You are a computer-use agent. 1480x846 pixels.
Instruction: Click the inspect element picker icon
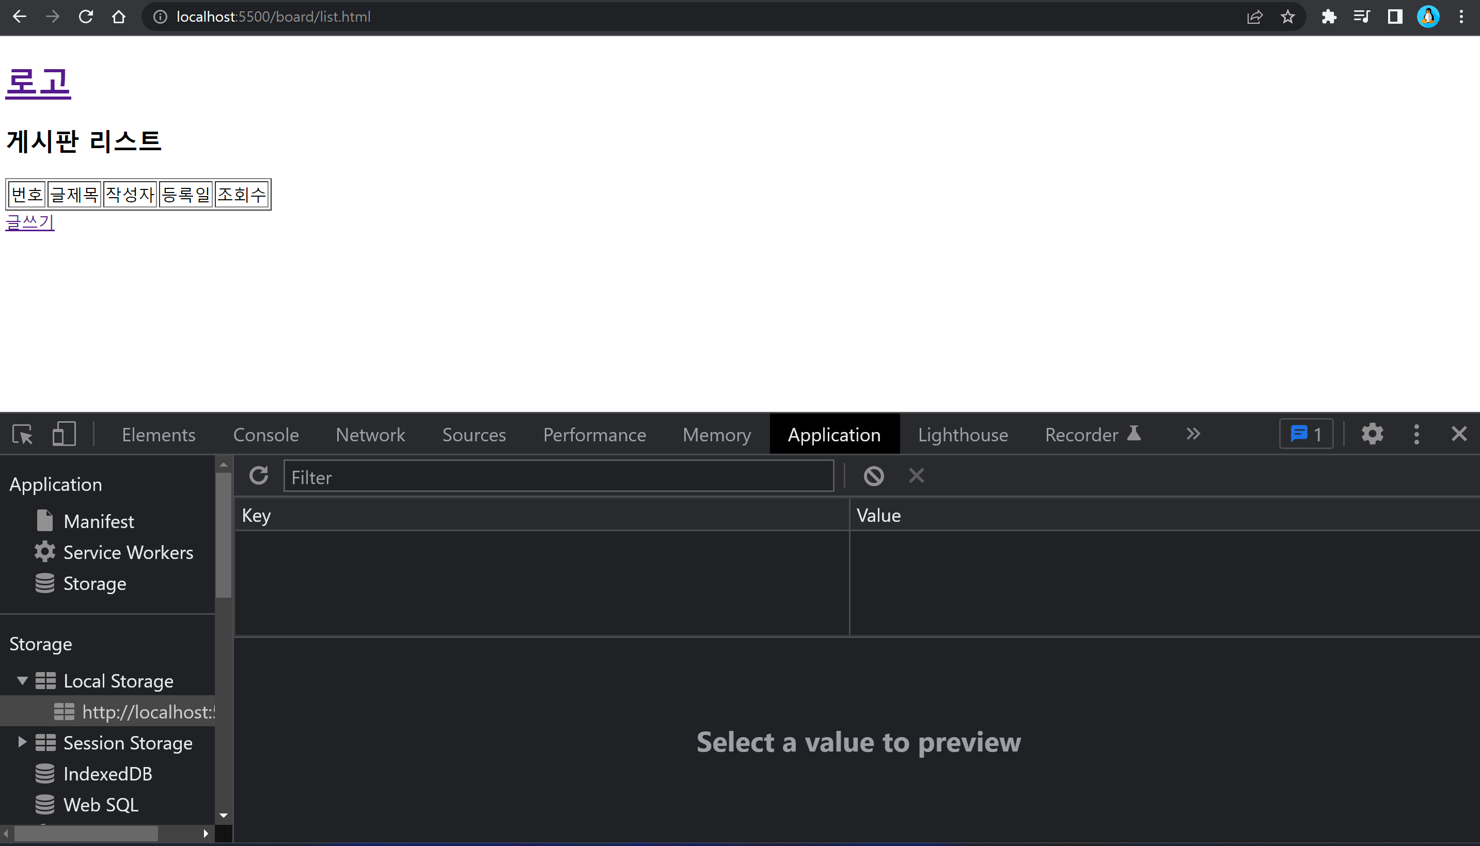click(23, 434)
